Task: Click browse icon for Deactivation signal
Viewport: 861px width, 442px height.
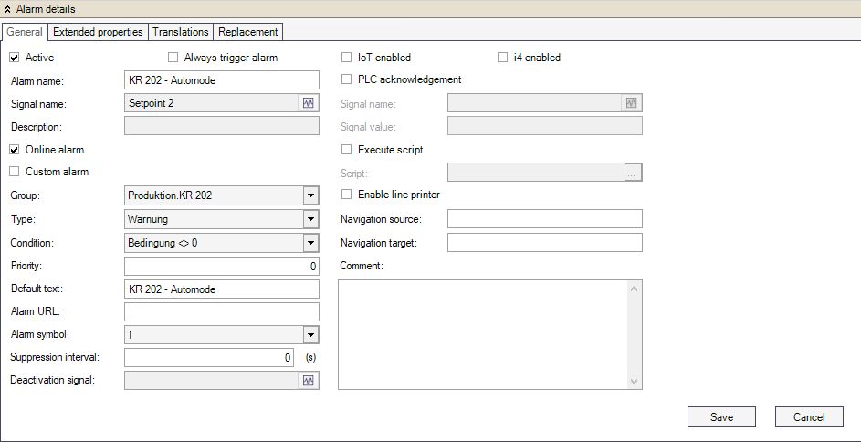Action: (309, 381)
